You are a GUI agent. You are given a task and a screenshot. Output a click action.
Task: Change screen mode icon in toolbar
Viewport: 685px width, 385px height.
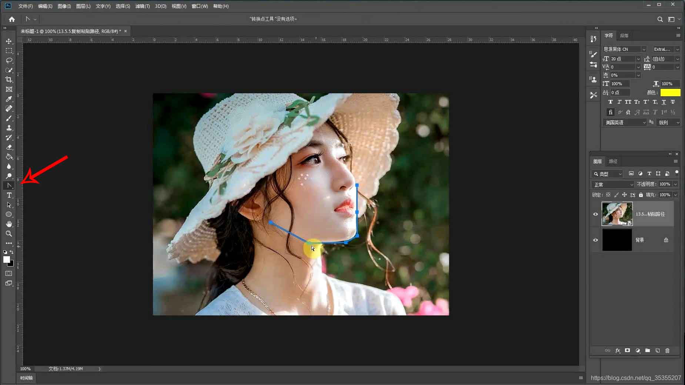(9, 283)
